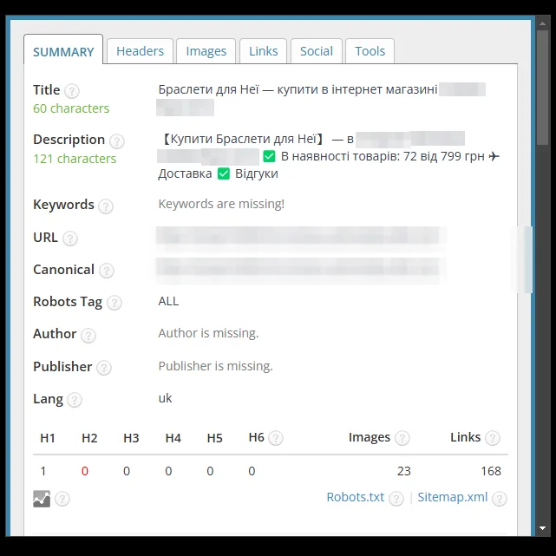This screenshot has height=556, width=556.
Task: Click the help icon next to URL
Action: pos(70,239)
